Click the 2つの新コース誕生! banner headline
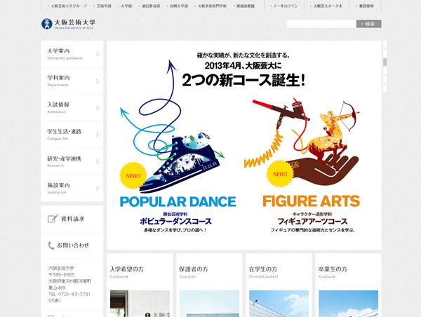This screenshot has width=421, height=317. pyautogui.click(x=243, y=80)
